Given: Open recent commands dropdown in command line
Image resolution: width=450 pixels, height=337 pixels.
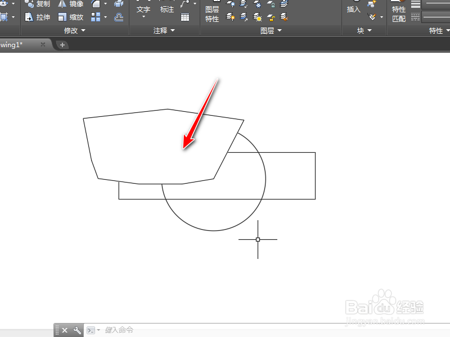Looking at the screenshot, I should coord(98,330).
